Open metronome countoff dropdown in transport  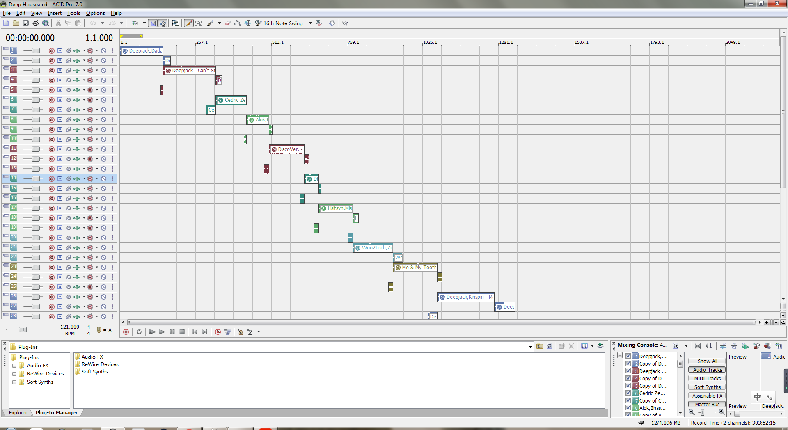pos(259,332)
